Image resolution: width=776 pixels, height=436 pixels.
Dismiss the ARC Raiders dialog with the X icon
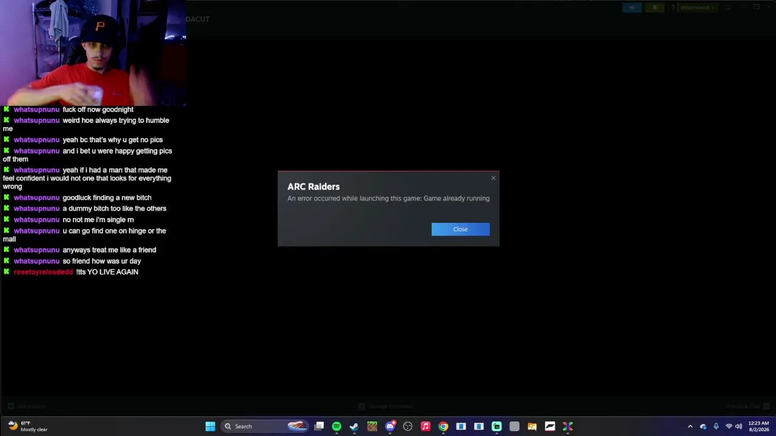tap(493, 178)
